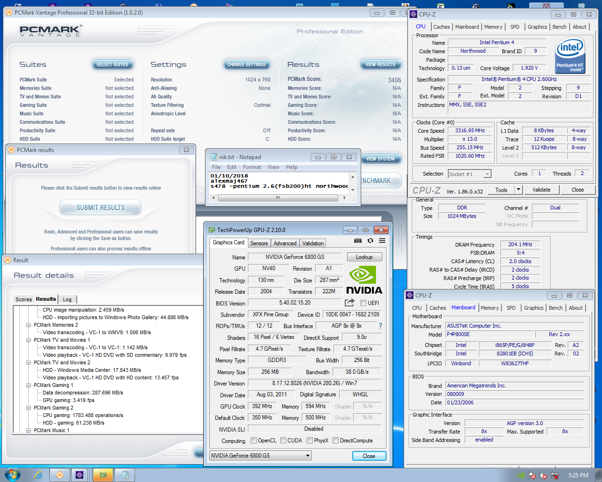Click the Close button in GPU-Z
The image size is (602, 482).
pyautogui.click(x=369, y=456)
